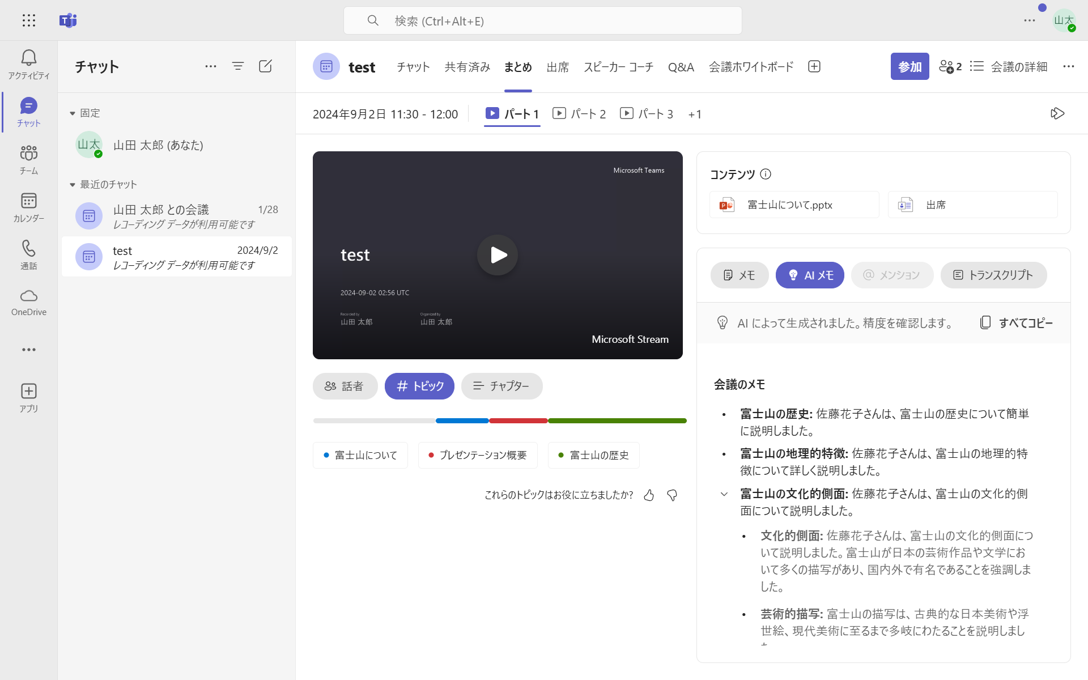
Task: Click the 参加 join button
Action: click(909, 66)
